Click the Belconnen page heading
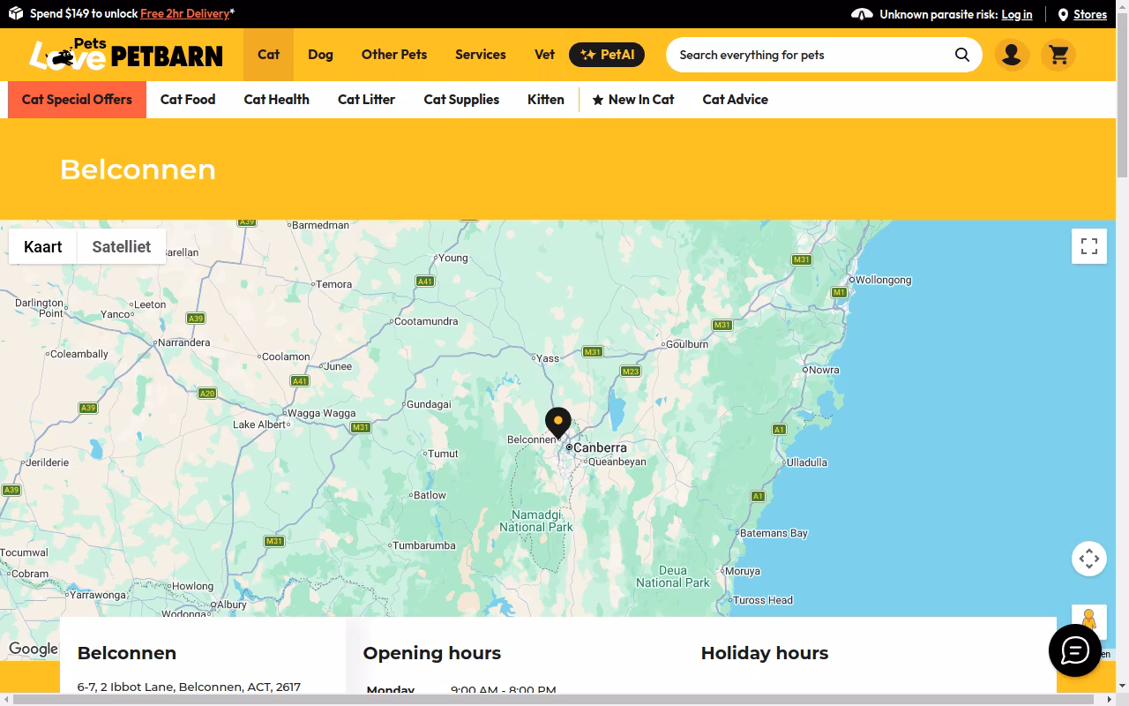Screen dimensions: 1129x706 click(138, 169)
